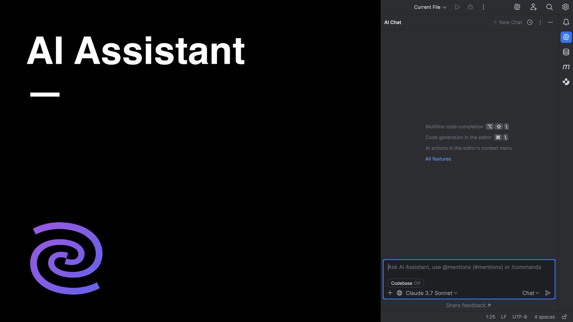Open Search Everywhere magnifier icon

549,7
